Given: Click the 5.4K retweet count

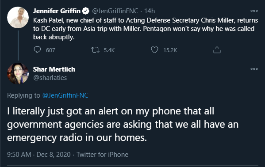Looking at the screenshot, I should pyautogui.click(x=109, y=50).
